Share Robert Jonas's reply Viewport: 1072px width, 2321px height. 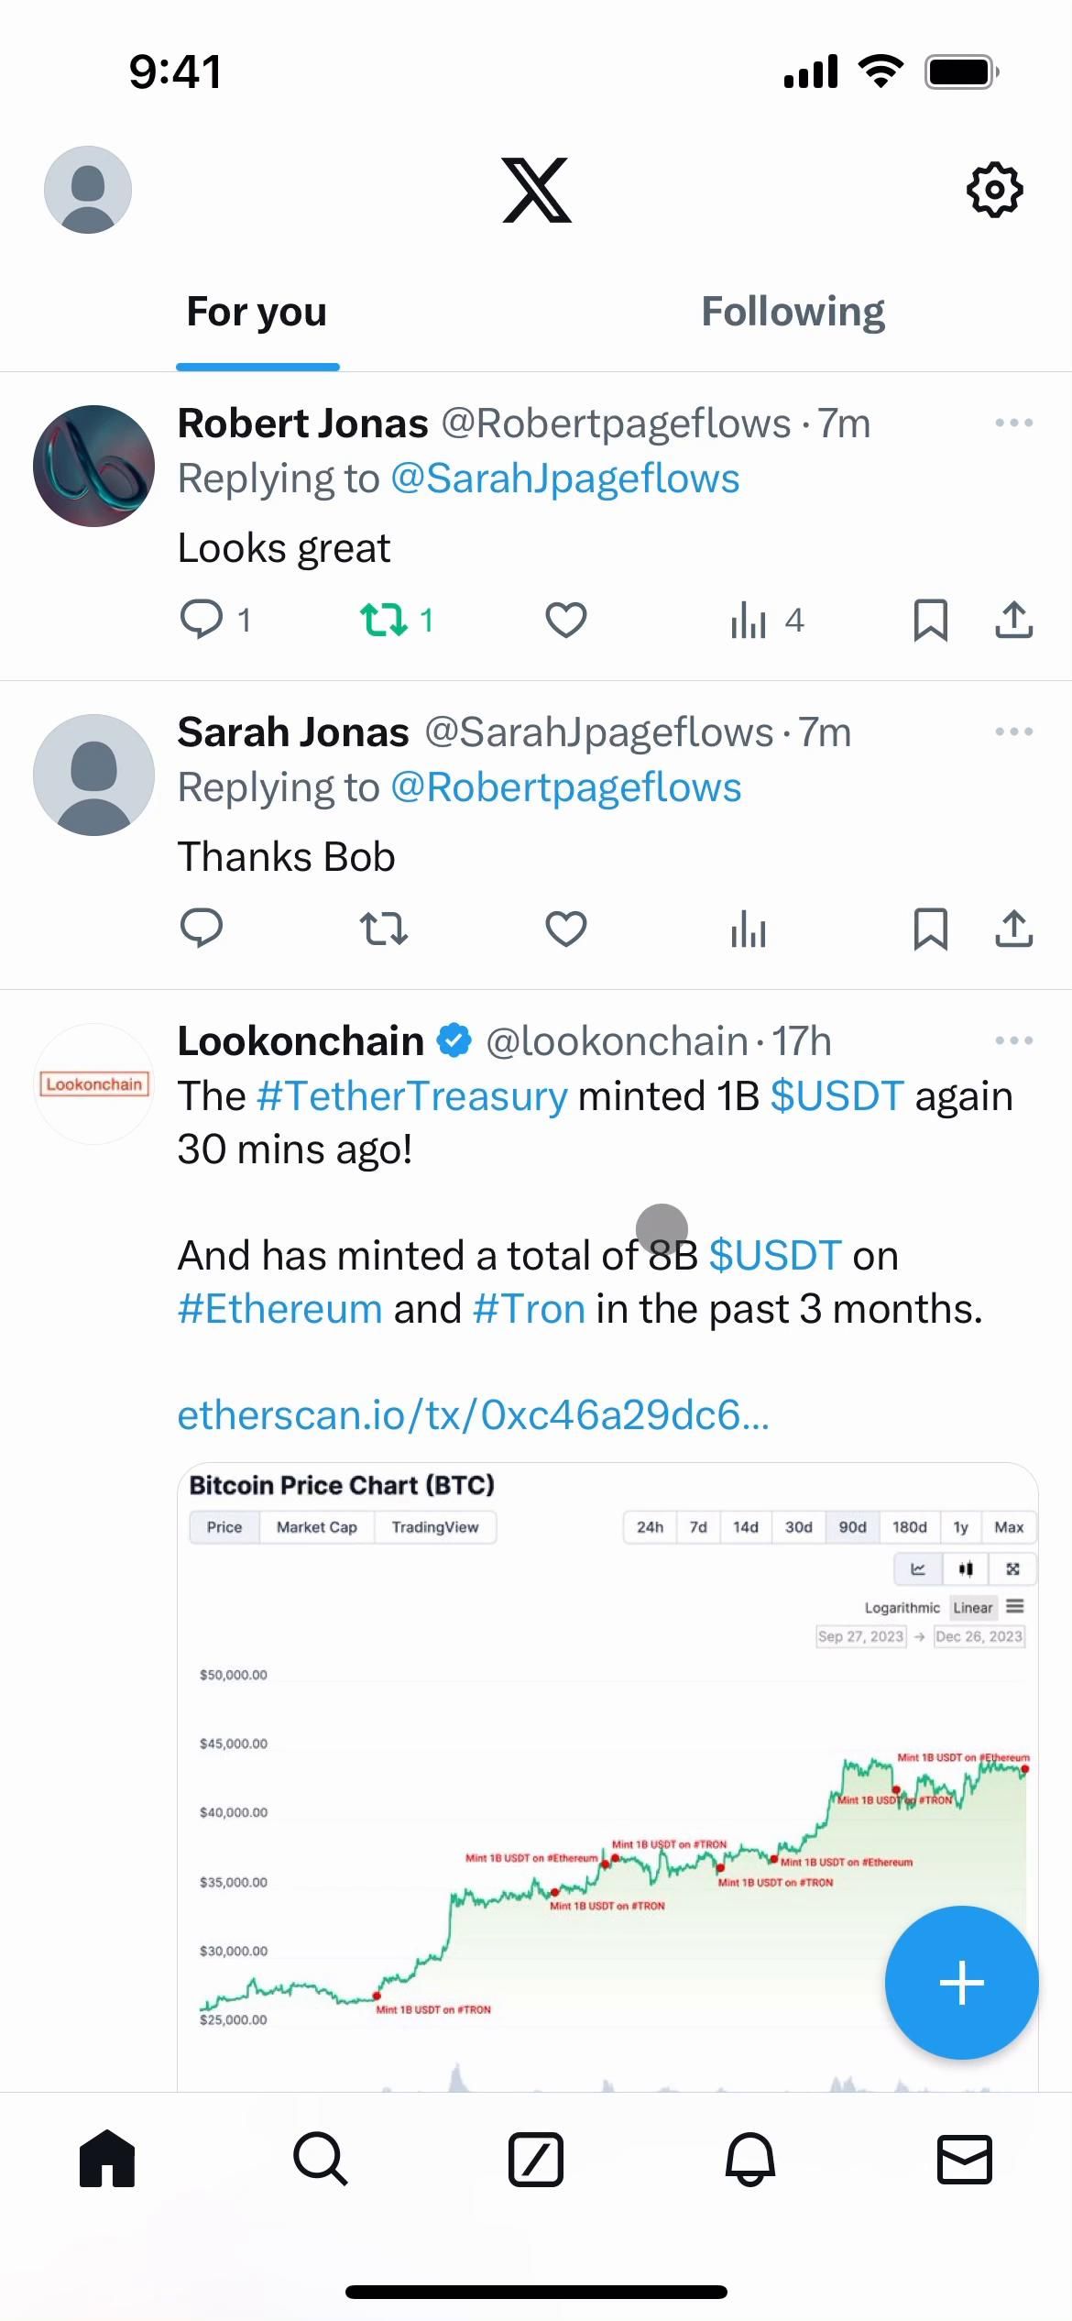(x=1013, y=621)
